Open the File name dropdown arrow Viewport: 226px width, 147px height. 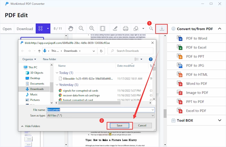pyautogui.click(x=153, y=110)
